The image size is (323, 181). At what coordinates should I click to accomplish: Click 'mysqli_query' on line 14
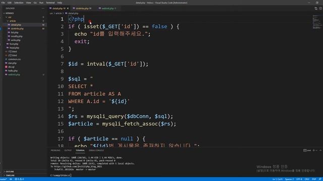tap(105, 116)
